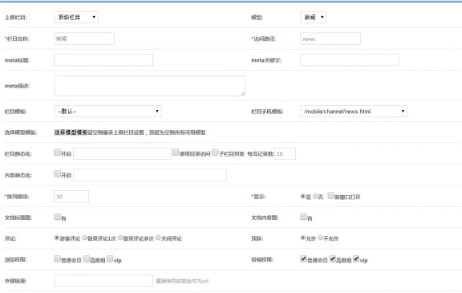Screen dimensions: 462x293
Task: Select the 登录评论多次 radio option
Action: [x=120, y=238]
